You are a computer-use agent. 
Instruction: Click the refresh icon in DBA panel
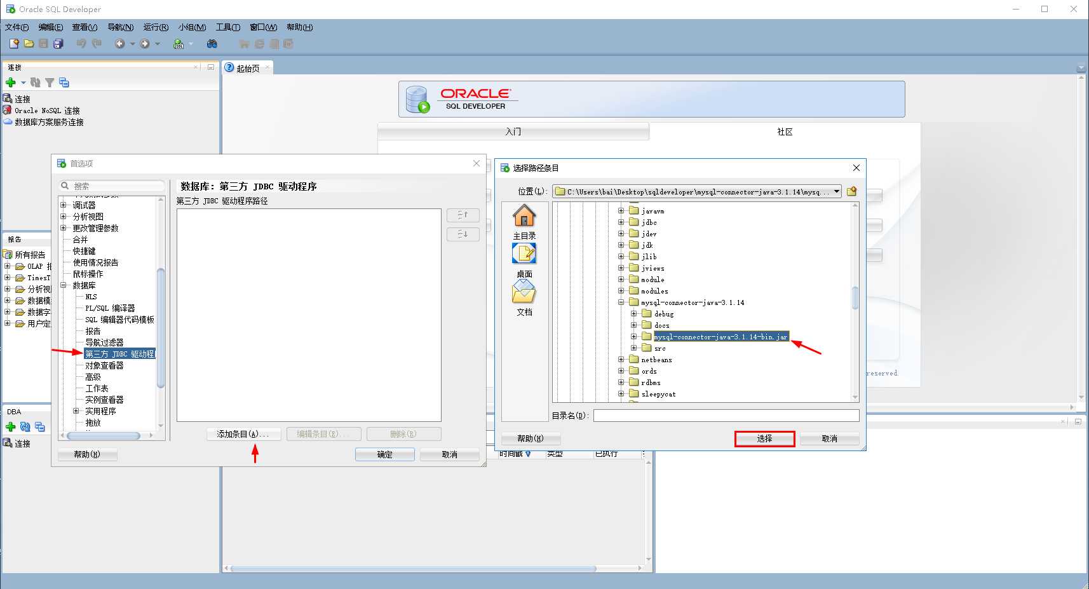click(25, 427)
